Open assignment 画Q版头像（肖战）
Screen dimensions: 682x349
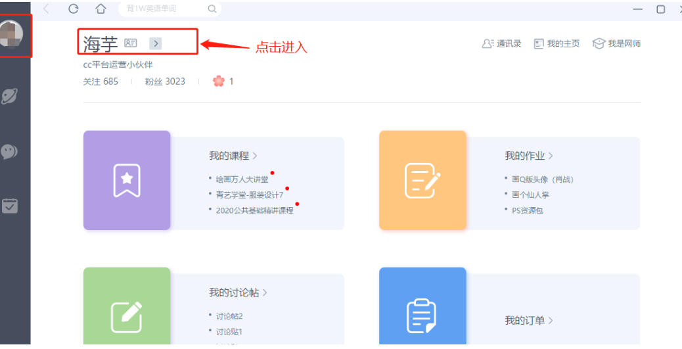543,179
